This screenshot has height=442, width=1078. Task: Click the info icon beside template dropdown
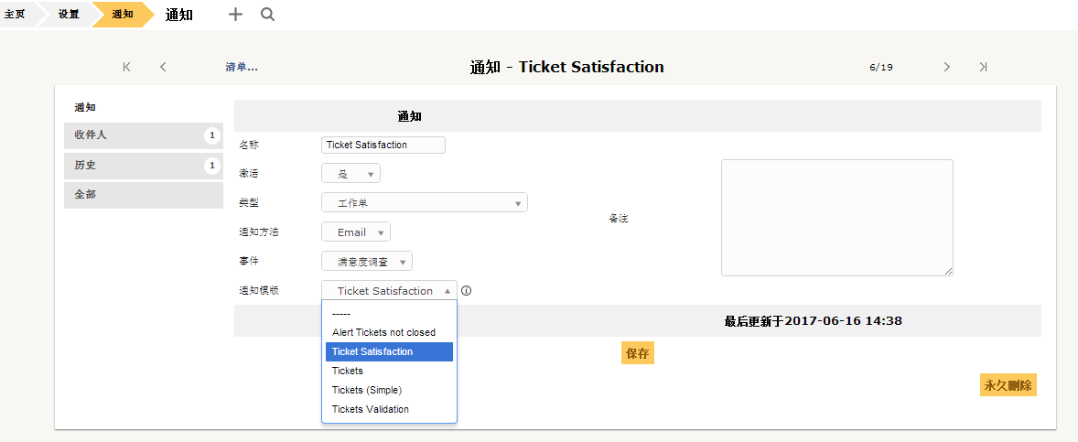466,291
